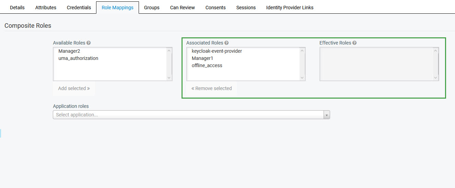Open the Groups tab
Viewport: 455px width, 188px height.
(152, 8)
